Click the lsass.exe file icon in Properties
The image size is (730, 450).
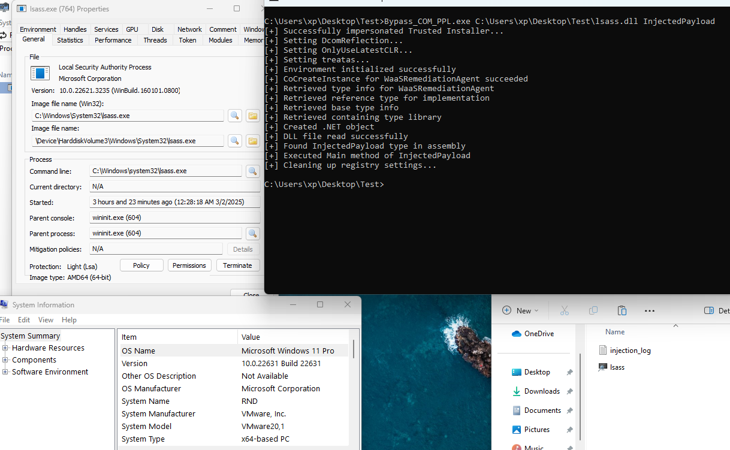pos(41,73)
